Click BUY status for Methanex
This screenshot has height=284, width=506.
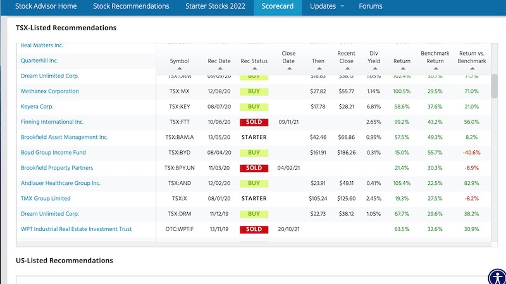click(254, 92)
